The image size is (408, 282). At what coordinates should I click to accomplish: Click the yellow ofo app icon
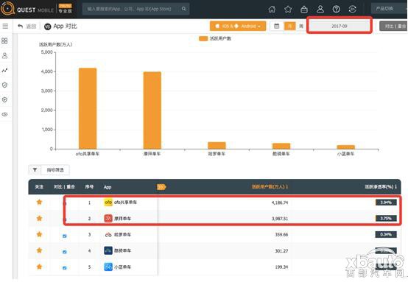[x=108, y=202]
